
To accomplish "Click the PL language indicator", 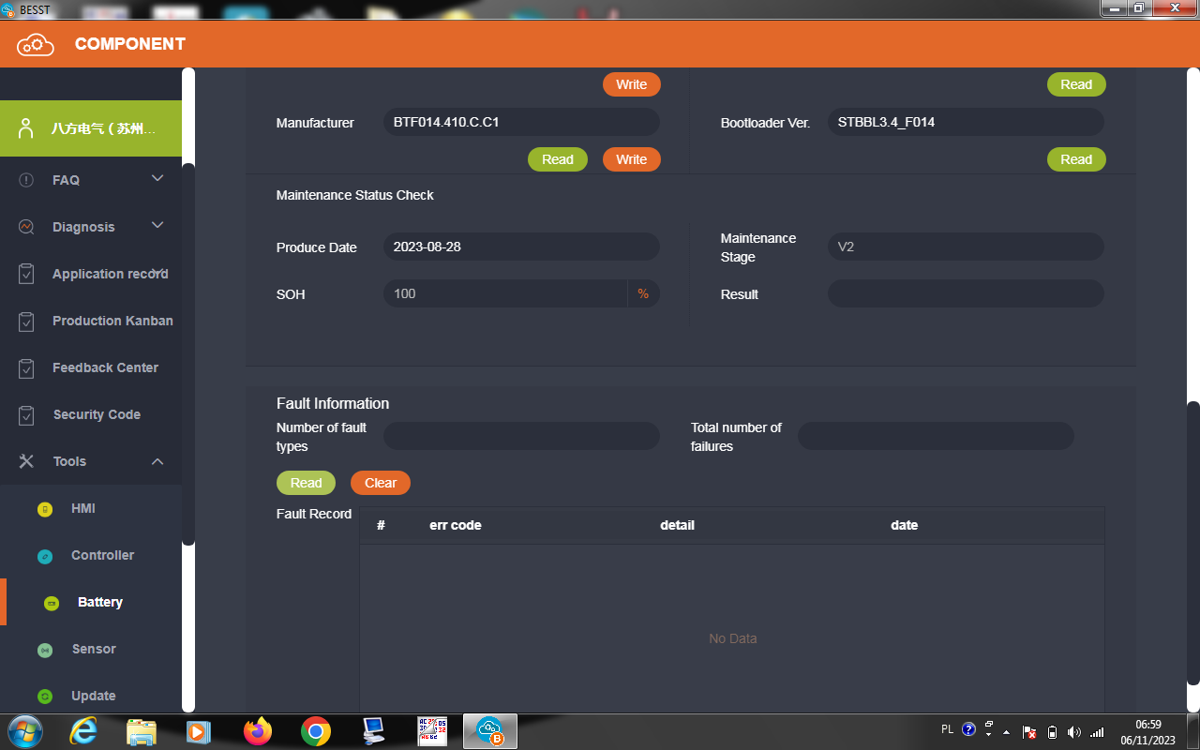I will [947, 729].
